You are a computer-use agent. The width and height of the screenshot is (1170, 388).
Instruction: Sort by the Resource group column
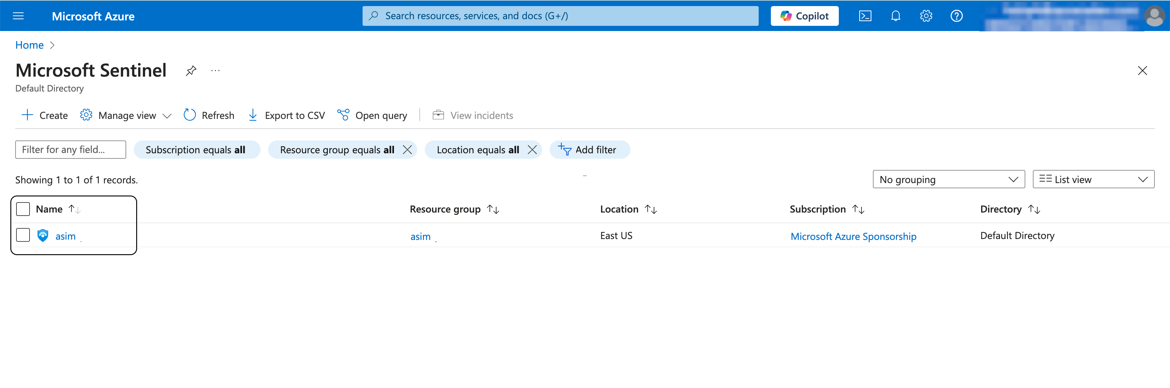454,209
